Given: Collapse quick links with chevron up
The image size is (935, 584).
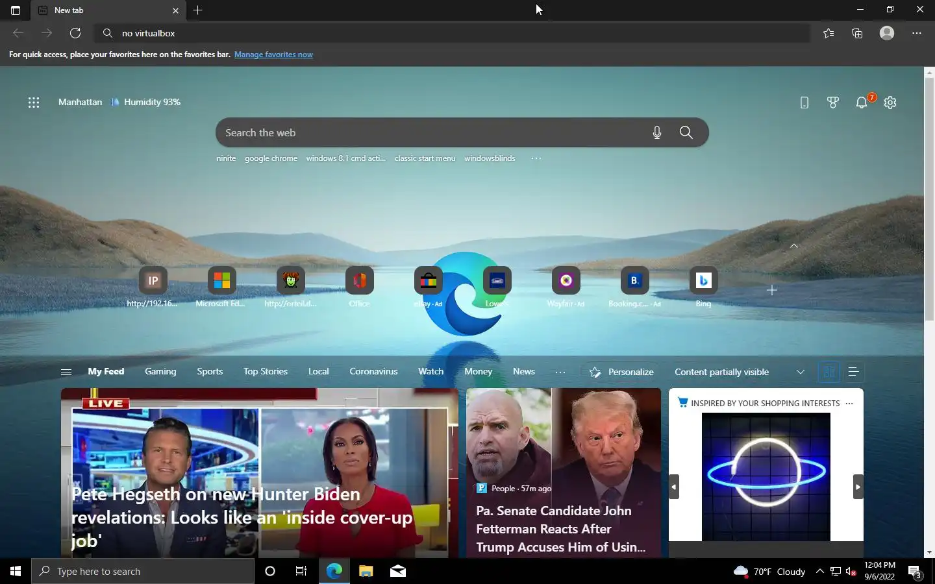Looking at the screenshot, I should tap(794, 246).
